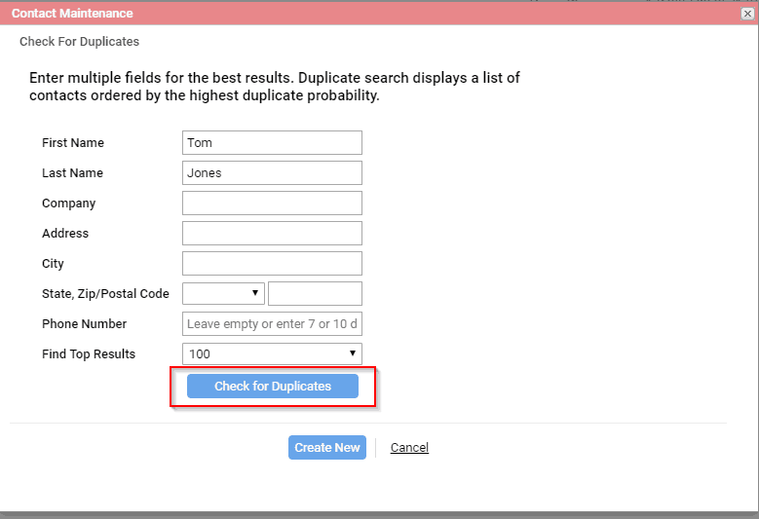The height and width of the screenshot is (519, 759).
Task: Click the Check For Duplicates heading text
Action: (79, 42)
